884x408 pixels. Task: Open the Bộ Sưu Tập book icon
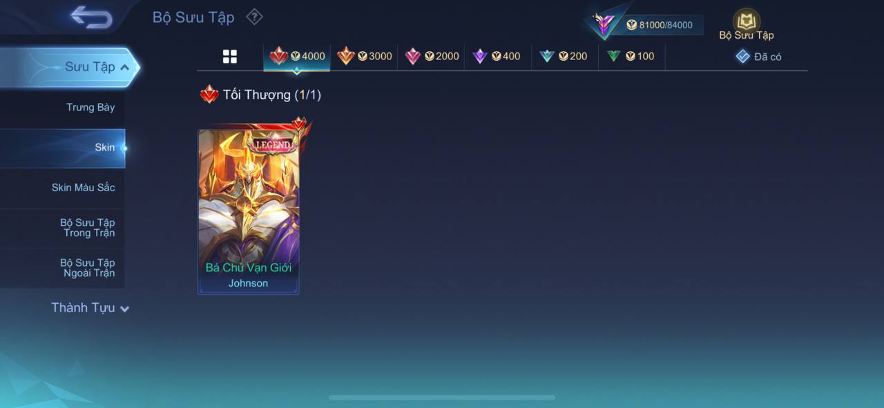[x=747, y=20]
